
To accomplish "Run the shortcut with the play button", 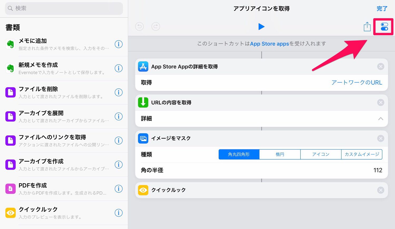I will [x=261, y=26].
